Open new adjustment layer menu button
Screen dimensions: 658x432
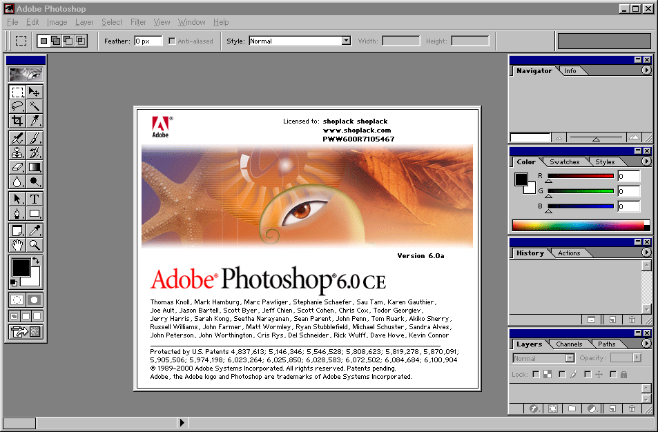click(x=592, y=409)
